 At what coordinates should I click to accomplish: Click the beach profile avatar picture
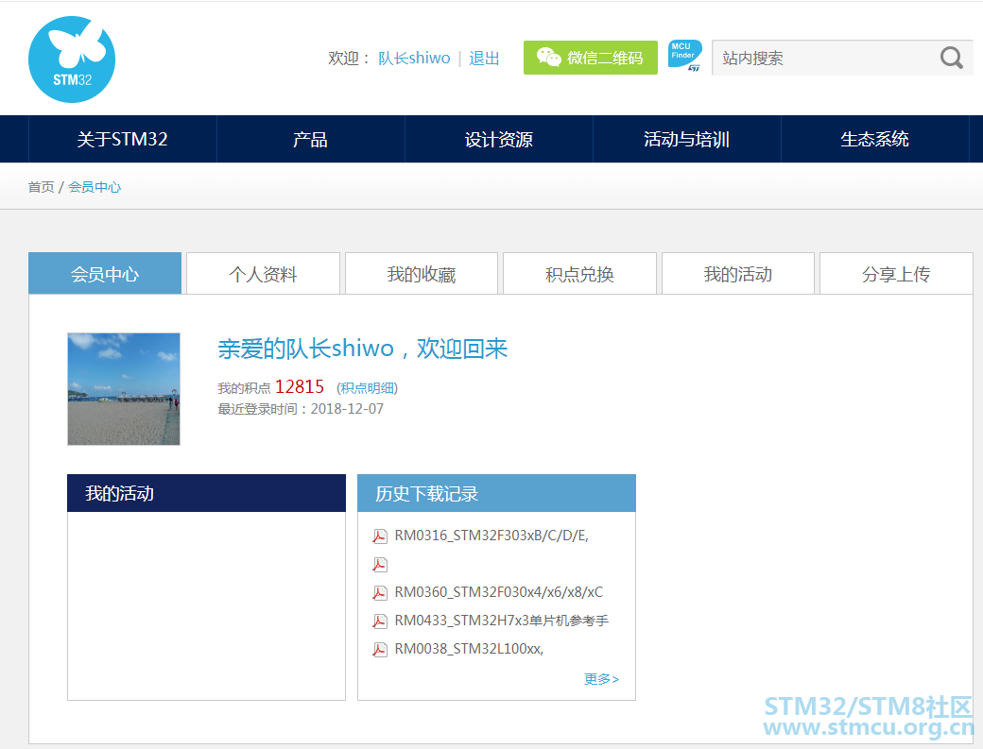(x=124, y=389)
